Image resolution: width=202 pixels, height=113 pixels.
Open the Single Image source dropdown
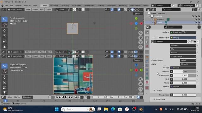(x=183, y=56)
